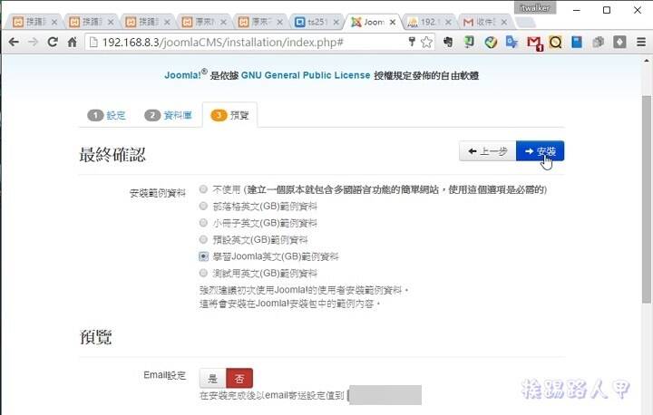
Task: Click the green download-arrow extension icon
Action: click(470, 42)
